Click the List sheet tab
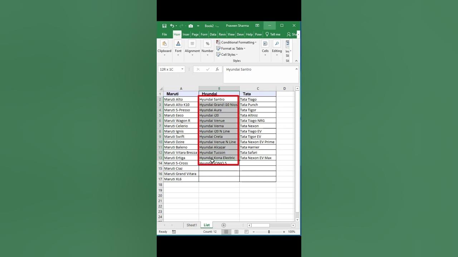The height and width of the screenshot is (257, 458). tap(207, 225)
